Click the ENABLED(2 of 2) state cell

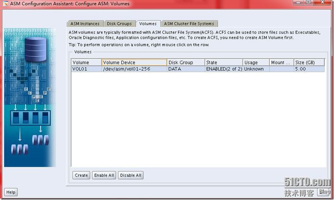[x=224, y=69]
